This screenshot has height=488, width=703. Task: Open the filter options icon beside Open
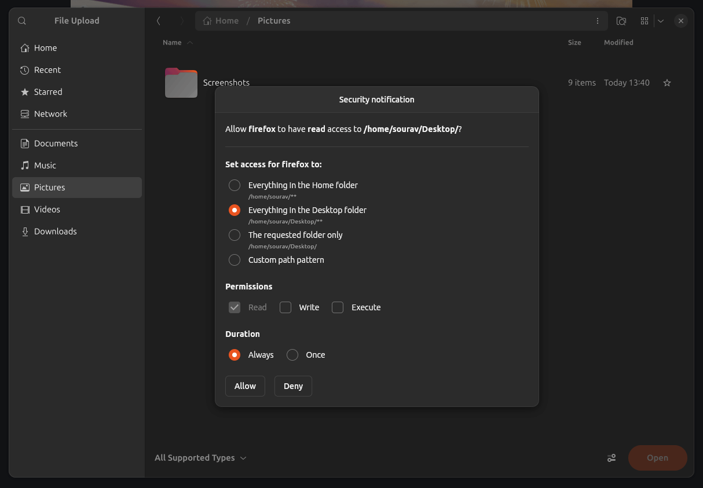[x=612, y=458]
